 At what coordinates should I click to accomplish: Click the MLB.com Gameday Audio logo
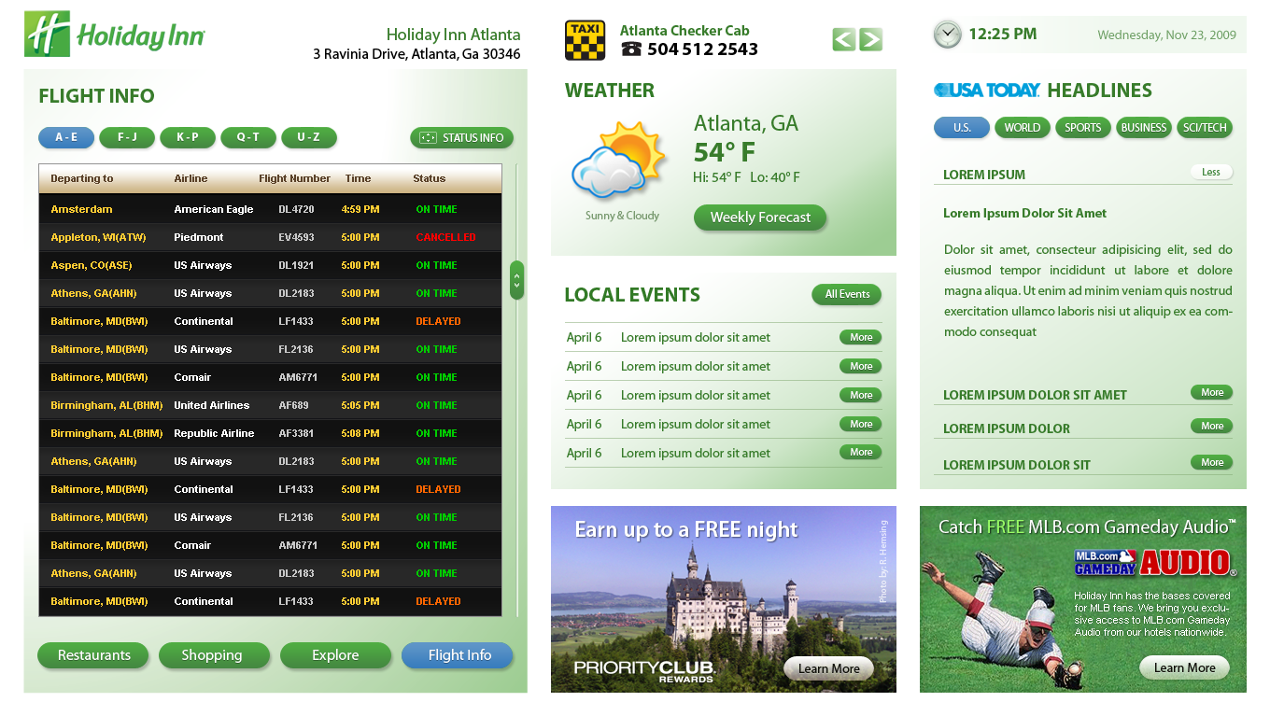coord(1155,562)
